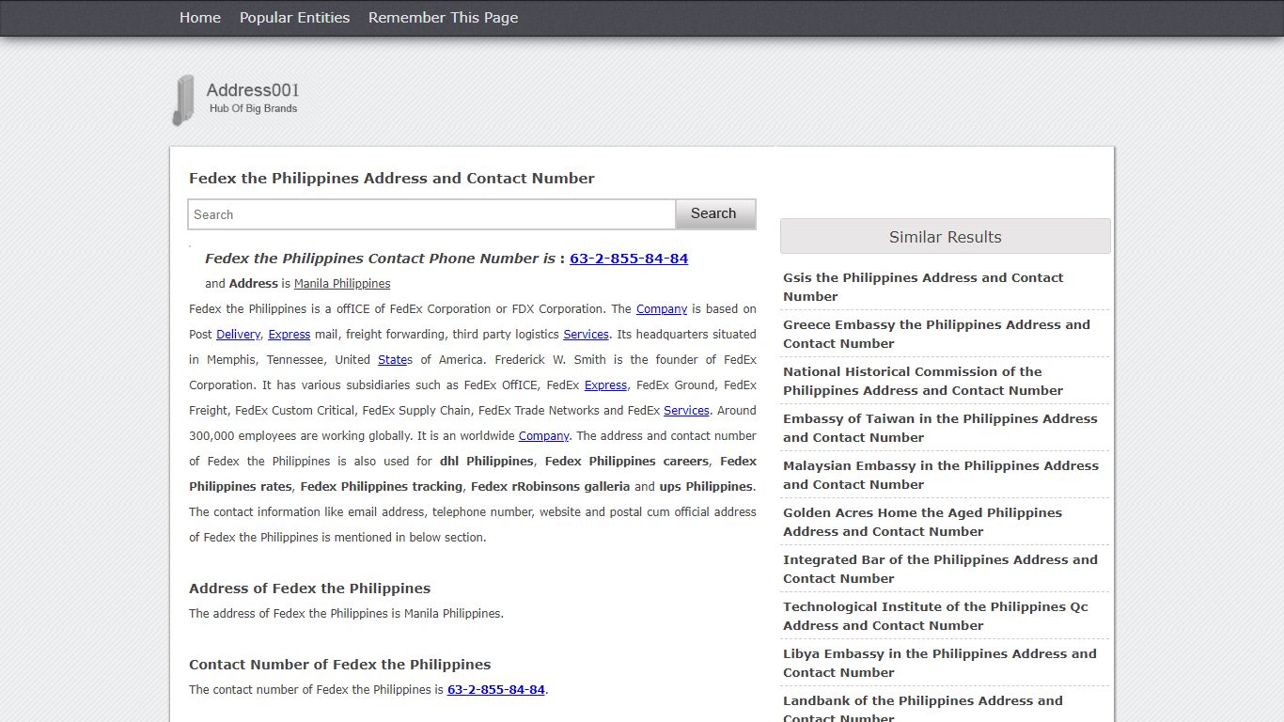This screenshot has height=722, width=1284.
Task: Call the headline number 63-2-855-84-84
Action: (x=629, y=259)
